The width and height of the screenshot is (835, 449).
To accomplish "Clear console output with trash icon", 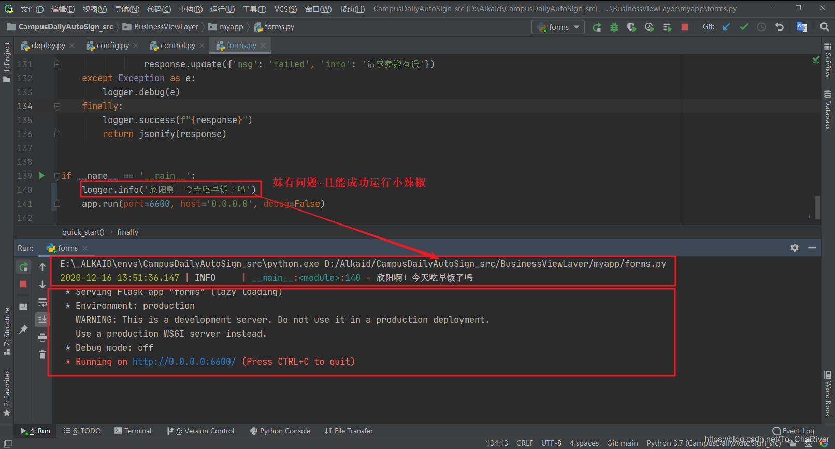I will pos(42,355).
